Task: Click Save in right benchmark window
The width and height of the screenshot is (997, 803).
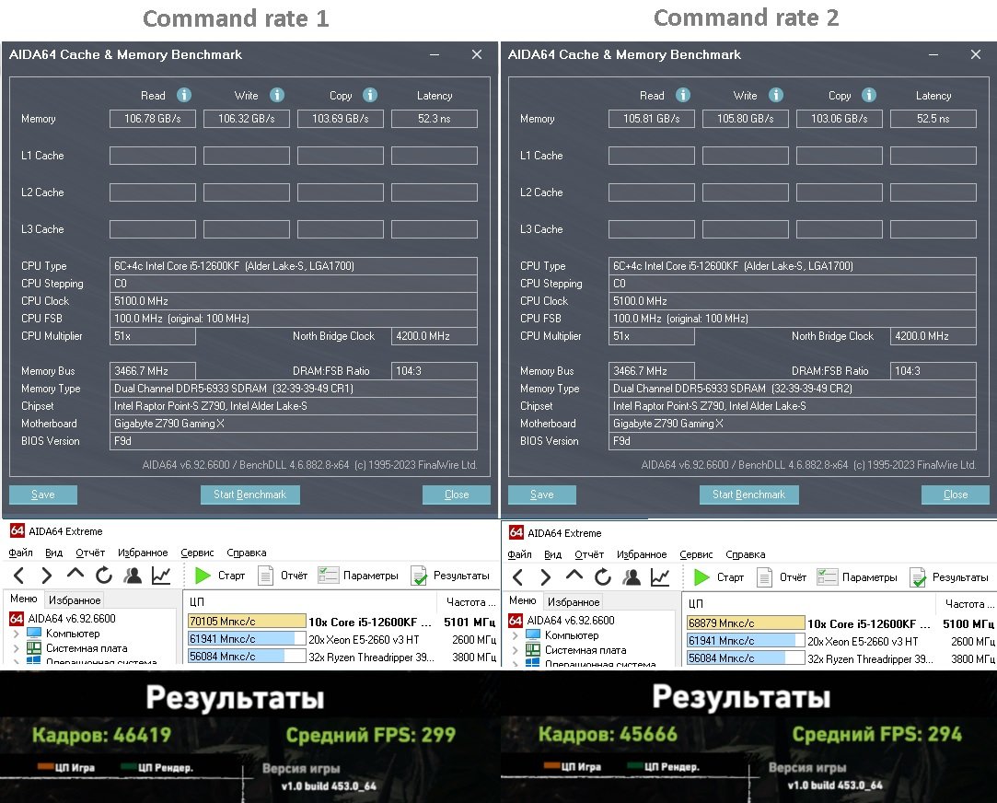Action: (541, 495)
